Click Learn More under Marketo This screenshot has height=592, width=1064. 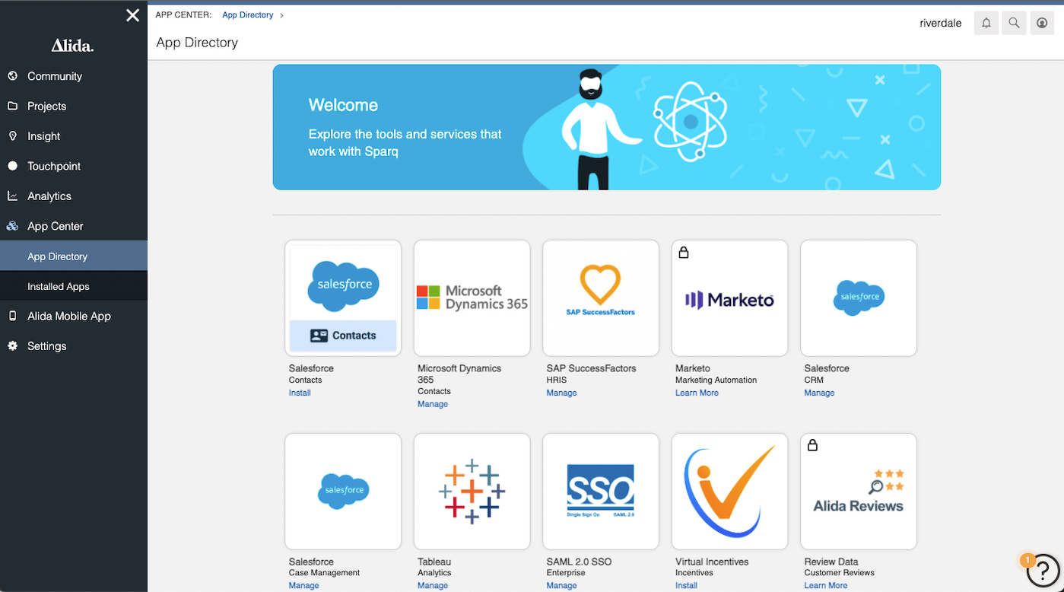(x=697, y=393)
